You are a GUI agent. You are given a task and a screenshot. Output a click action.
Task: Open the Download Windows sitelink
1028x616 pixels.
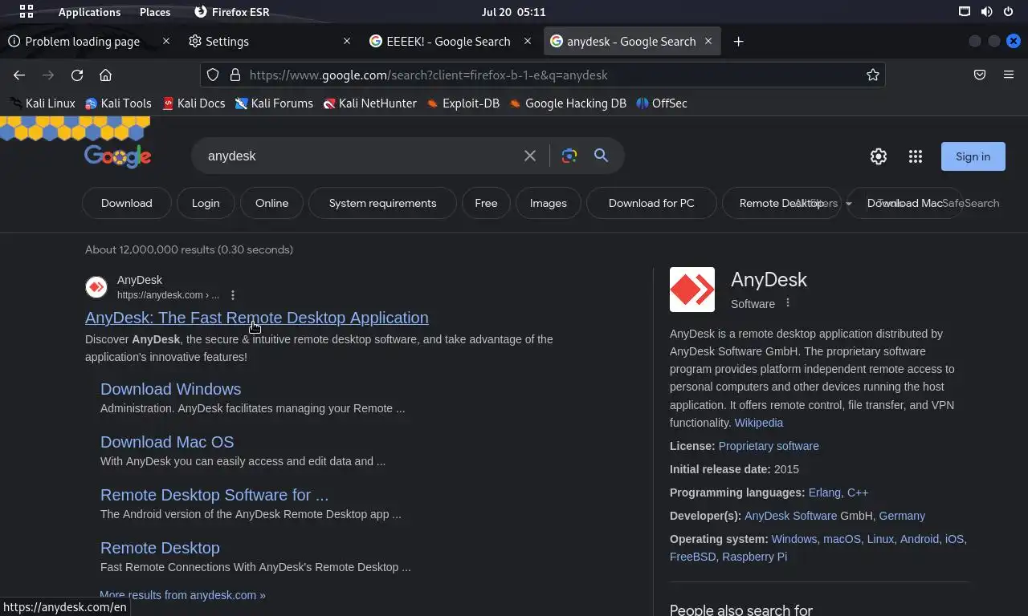click(x=170, y=389)
